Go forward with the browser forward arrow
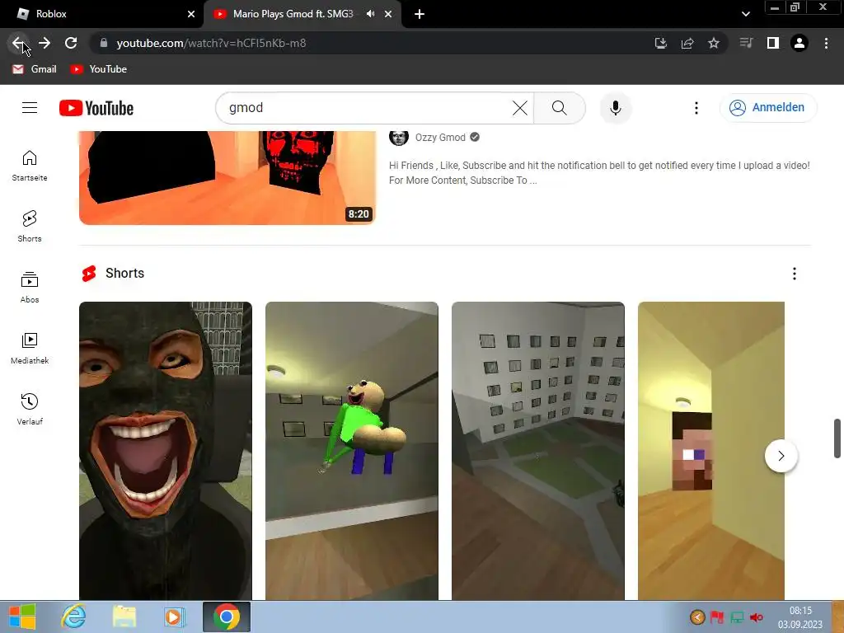The width and height of the screenshot is (844, 633). (45, 43)
